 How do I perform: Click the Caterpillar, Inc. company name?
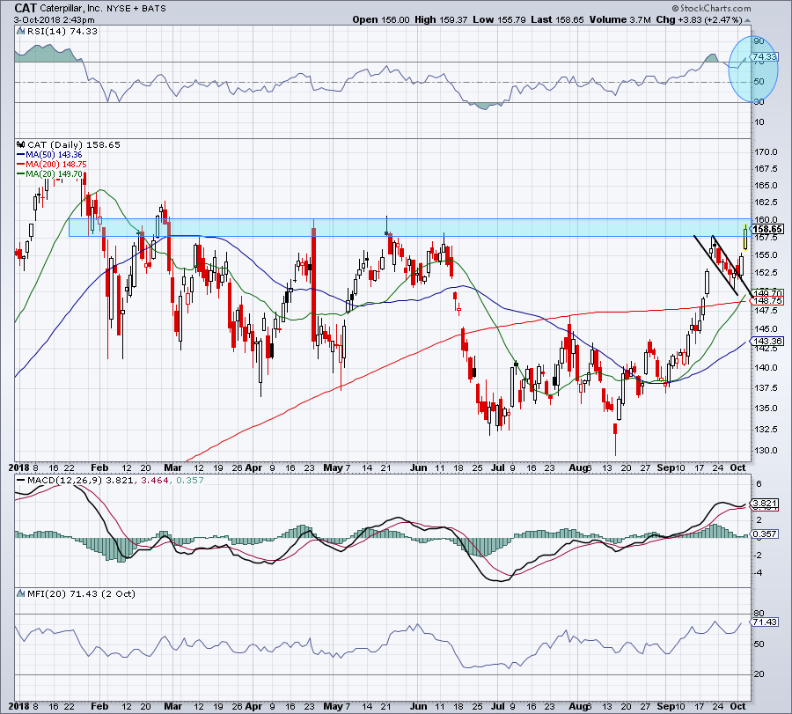coord(70,9)
